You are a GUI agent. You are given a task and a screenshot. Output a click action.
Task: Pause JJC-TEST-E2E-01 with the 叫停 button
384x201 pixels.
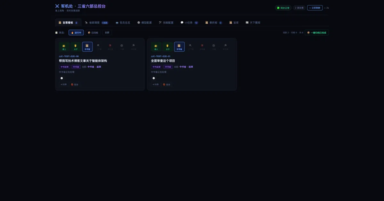point(156,85)
